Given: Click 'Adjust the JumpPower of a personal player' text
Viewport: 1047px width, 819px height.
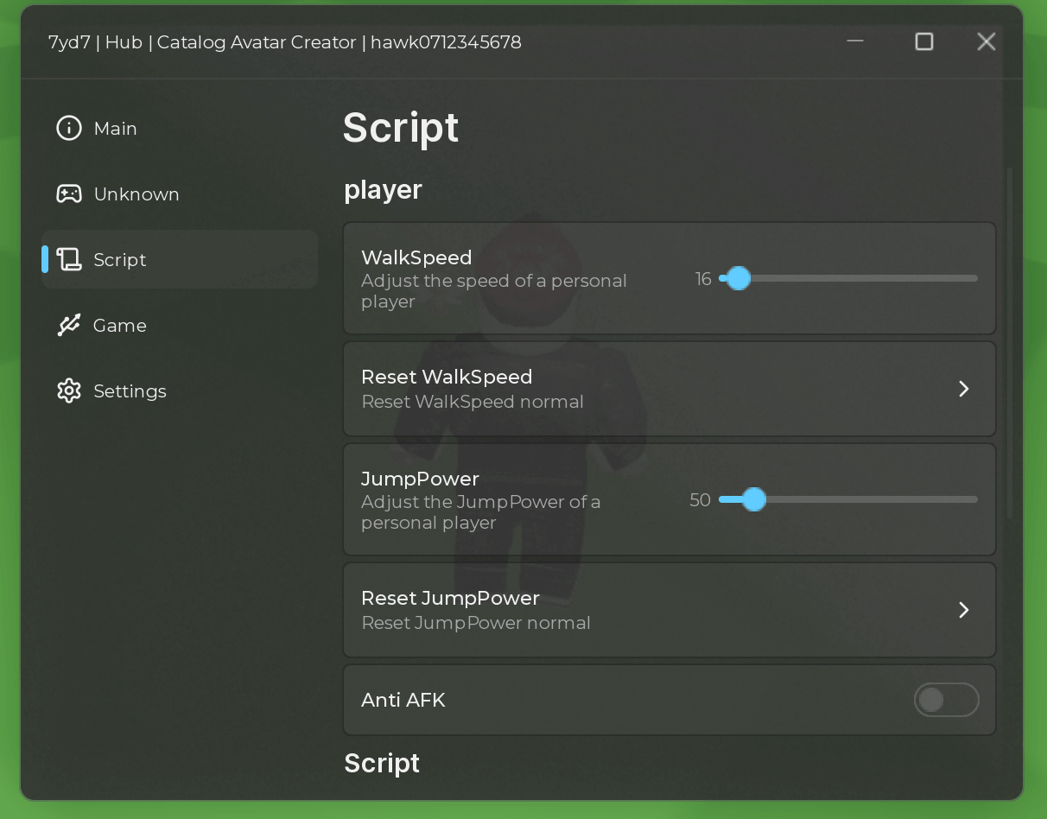Looking at the screenshot, I should (x=481, y=512).
